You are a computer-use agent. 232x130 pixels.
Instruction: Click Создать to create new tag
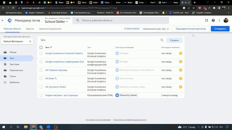pos(174,40)
